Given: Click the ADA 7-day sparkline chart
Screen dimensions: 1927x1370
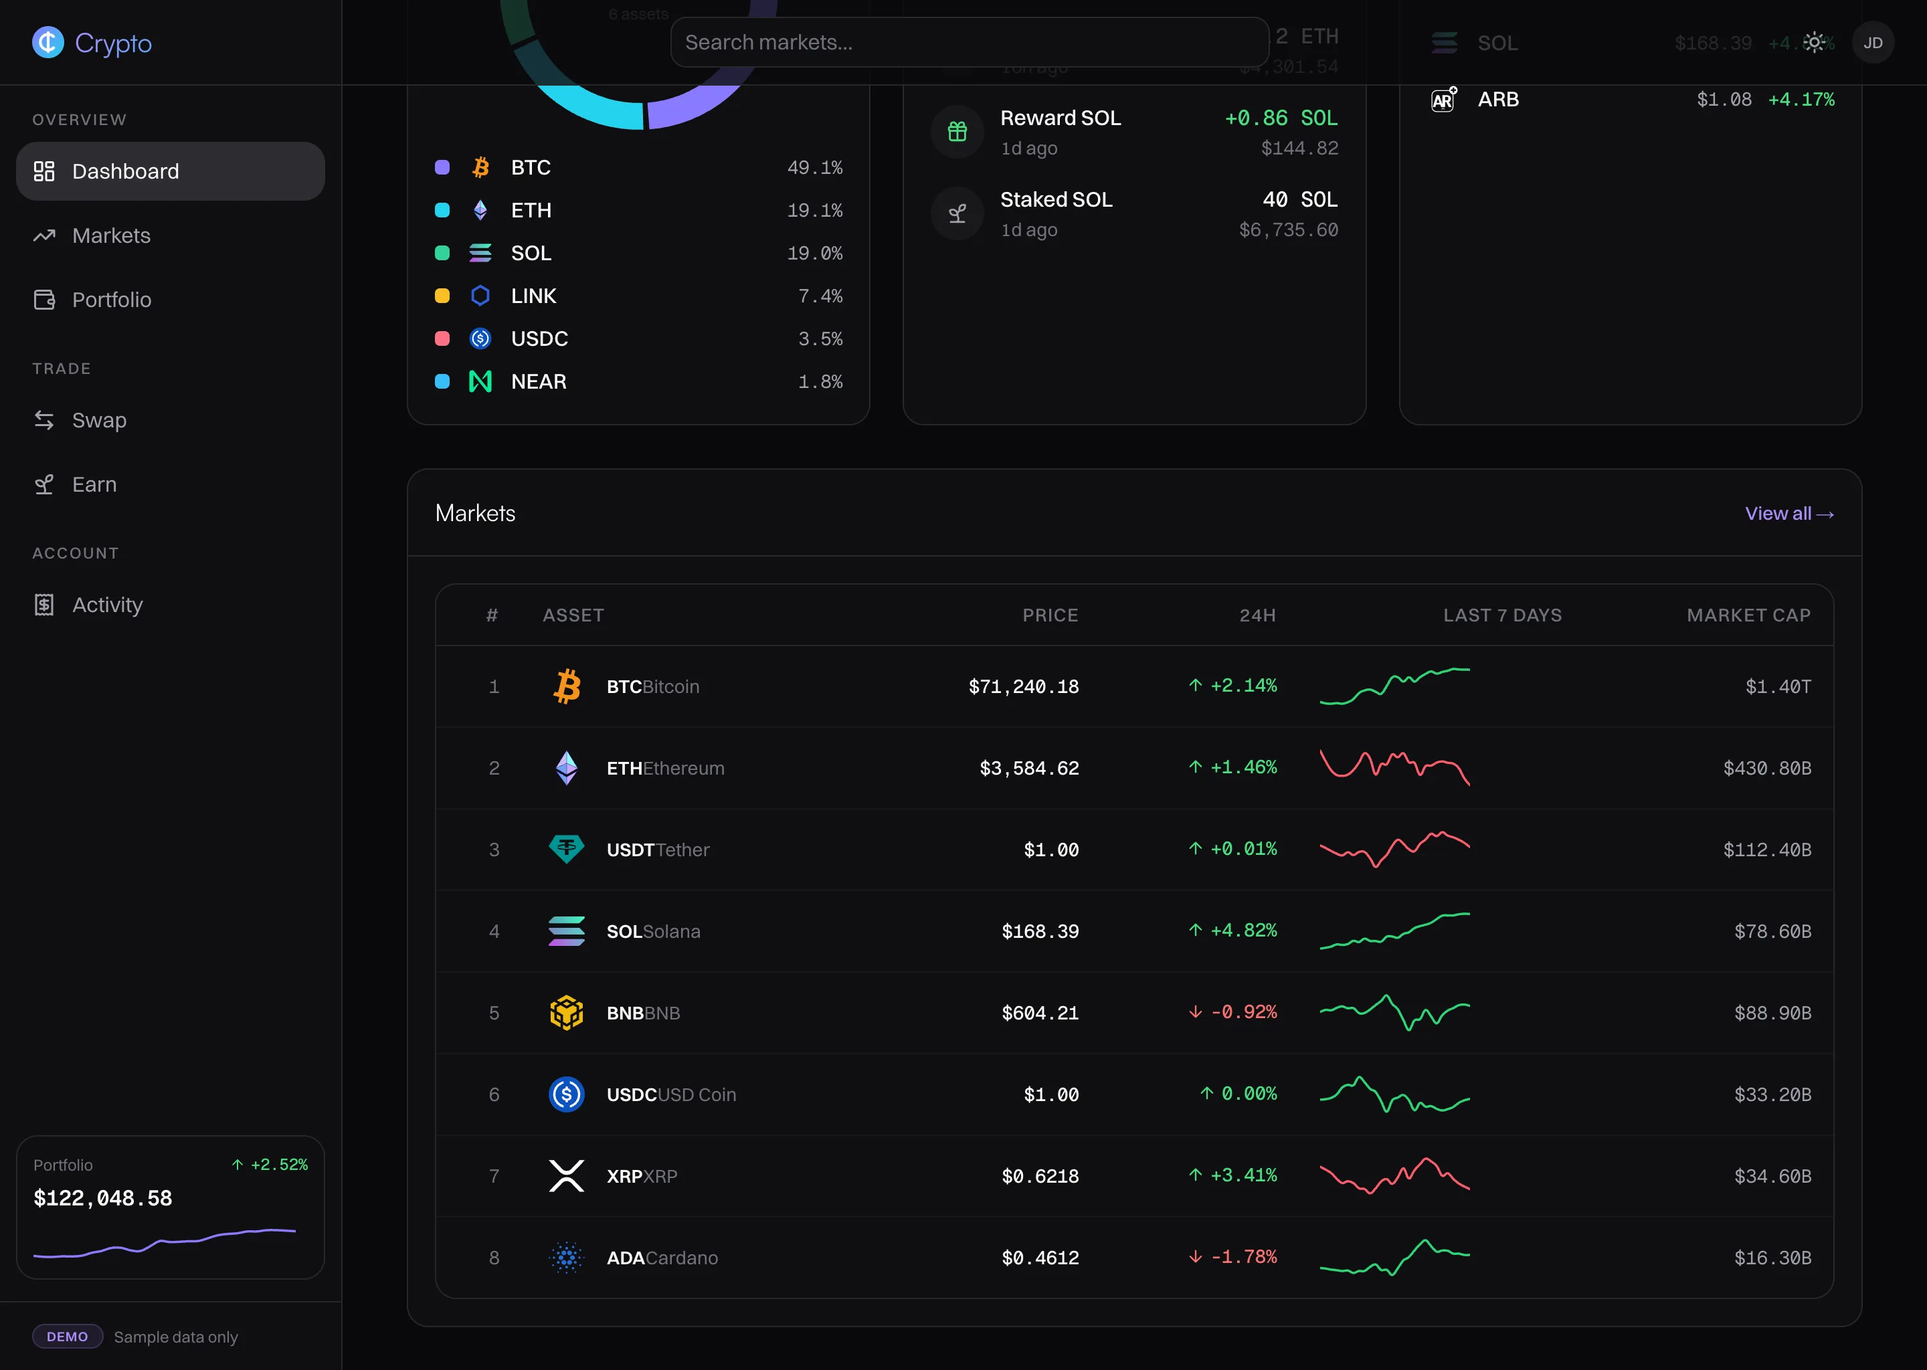Looking at the screenshot, I should tap(1394, 1258).
